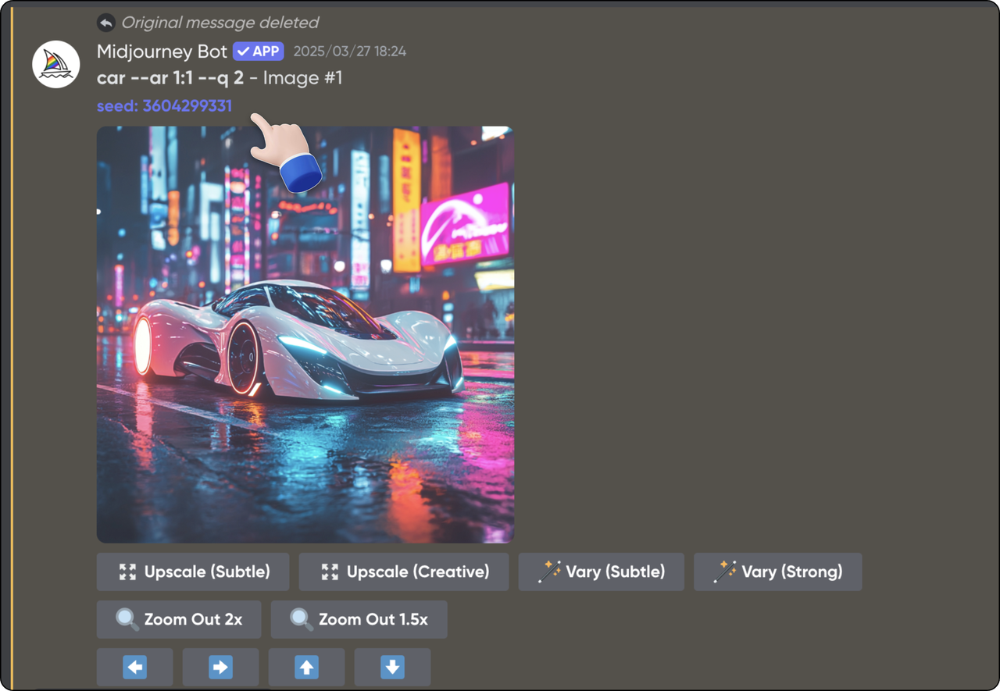Jump to the 'Original message deleted' reference
Viewport: 1000px width, 691px height.
tap(220, 23)
